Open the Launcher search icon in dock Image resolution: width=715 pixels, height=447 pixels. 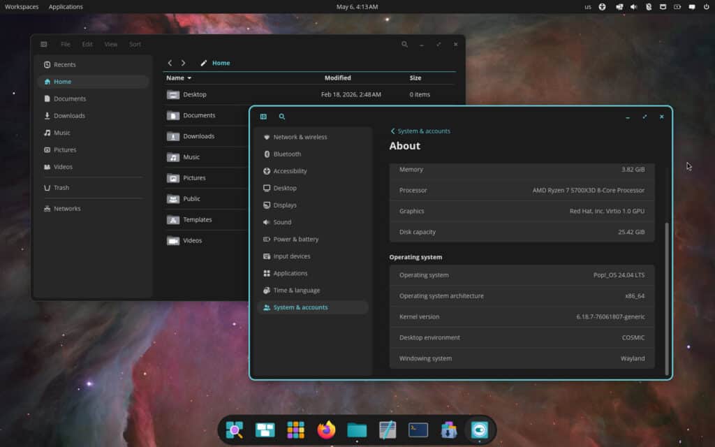[235, 430]
